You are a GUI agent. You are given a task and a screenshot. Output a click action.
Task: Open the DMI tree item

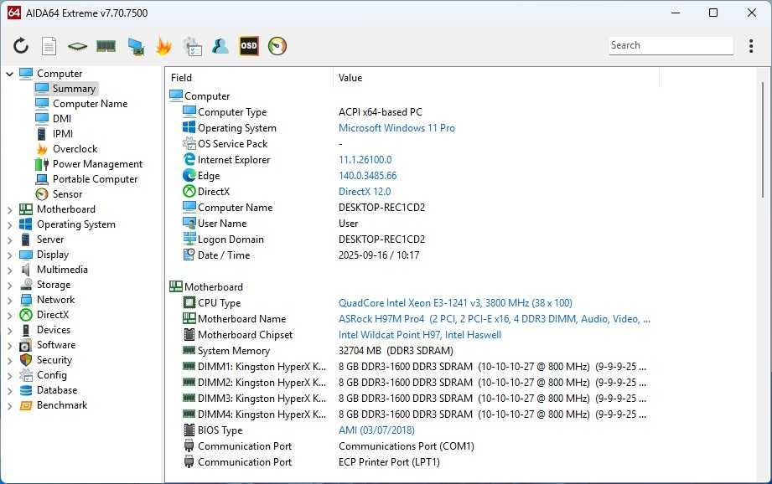tap(61, 119)
